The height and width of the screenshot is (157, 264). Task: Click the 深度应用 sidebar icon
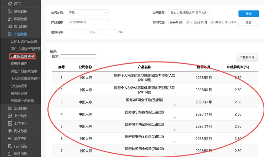(10, 138)
